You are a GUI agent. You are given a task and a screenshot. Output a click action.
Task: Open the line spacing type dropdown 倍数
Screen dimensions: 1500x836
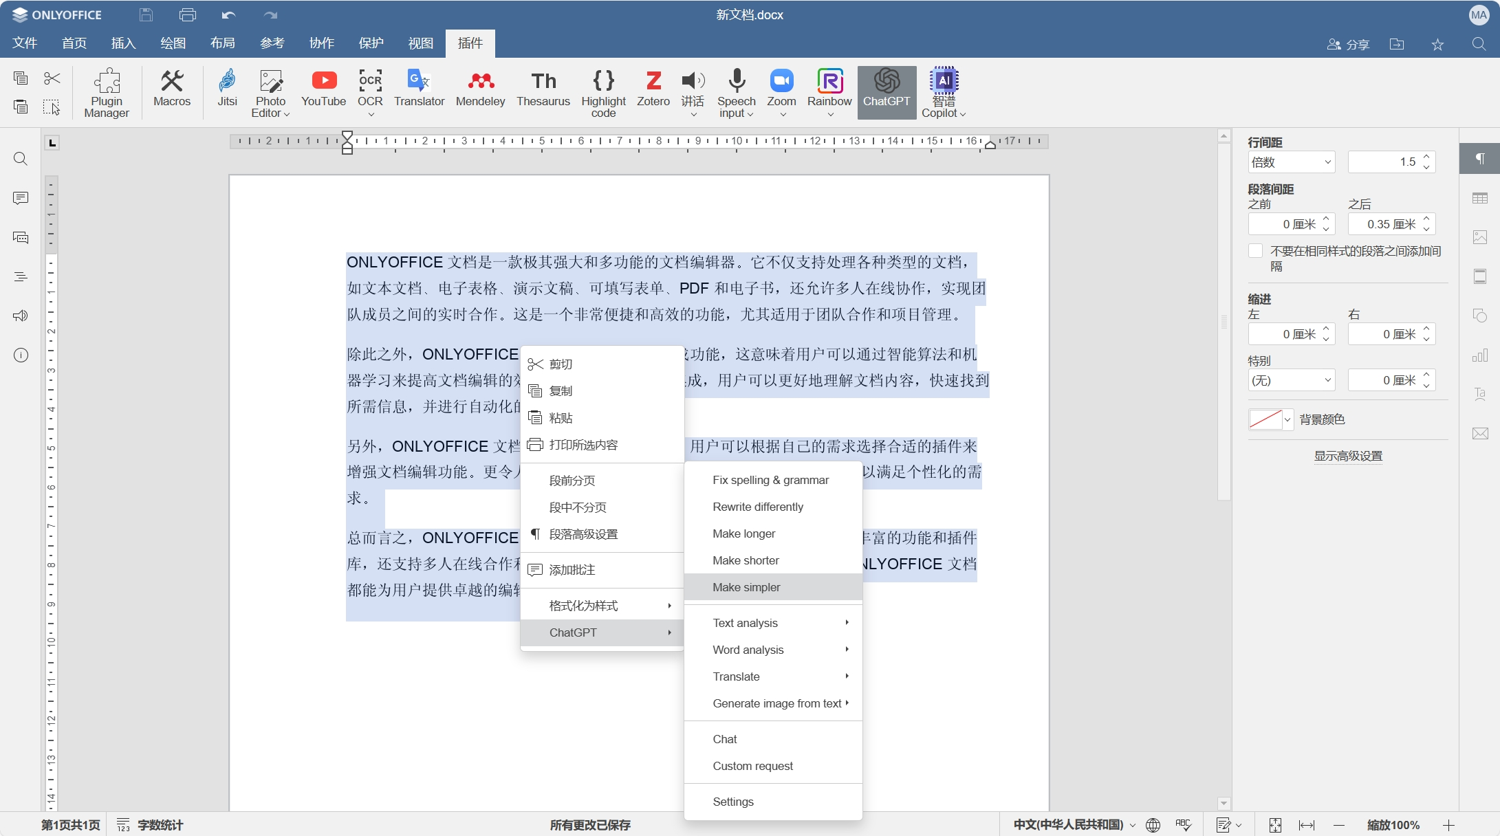1292,162
